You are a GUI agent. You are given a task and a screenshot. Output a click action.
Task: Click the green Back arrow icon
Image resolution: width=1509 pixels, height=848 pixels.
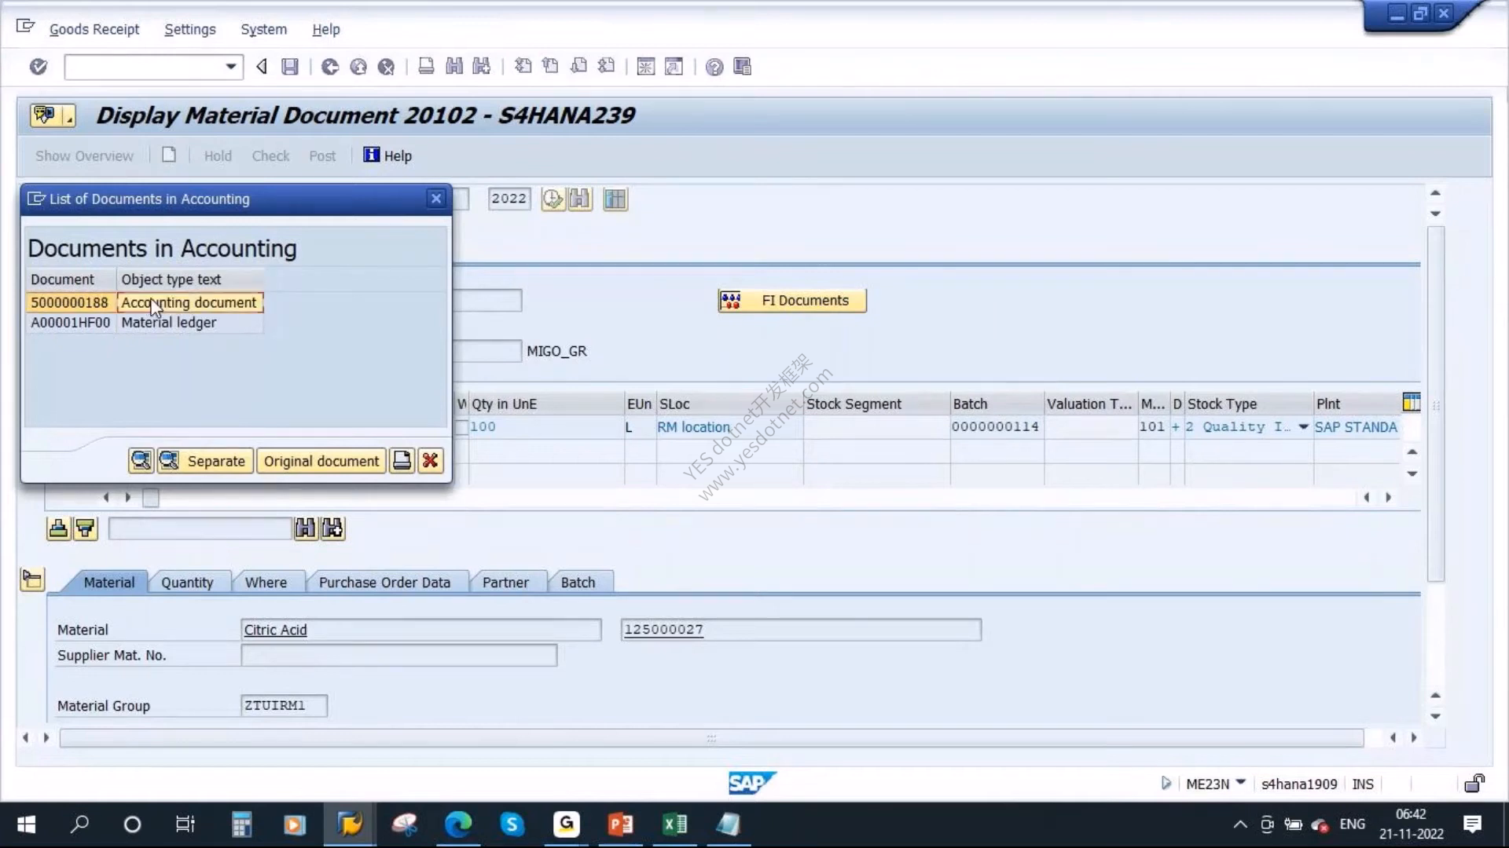click(x=330, y=67)
